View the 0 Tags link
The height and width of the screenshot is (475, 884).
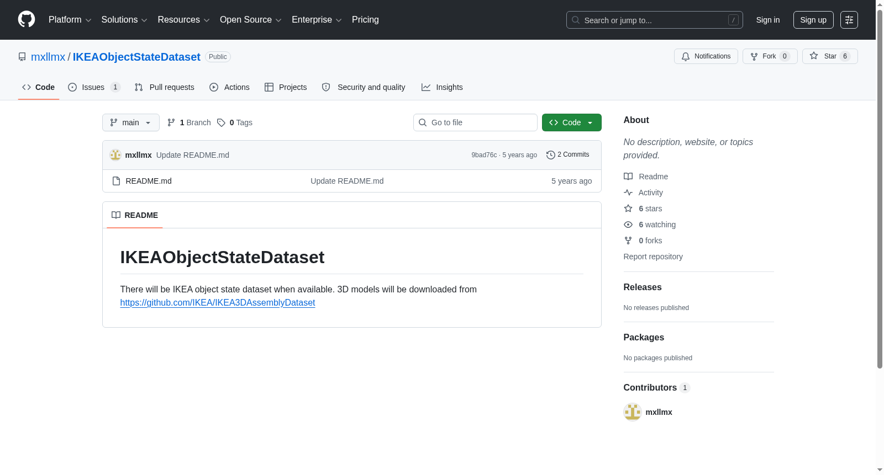click(235, 122)
